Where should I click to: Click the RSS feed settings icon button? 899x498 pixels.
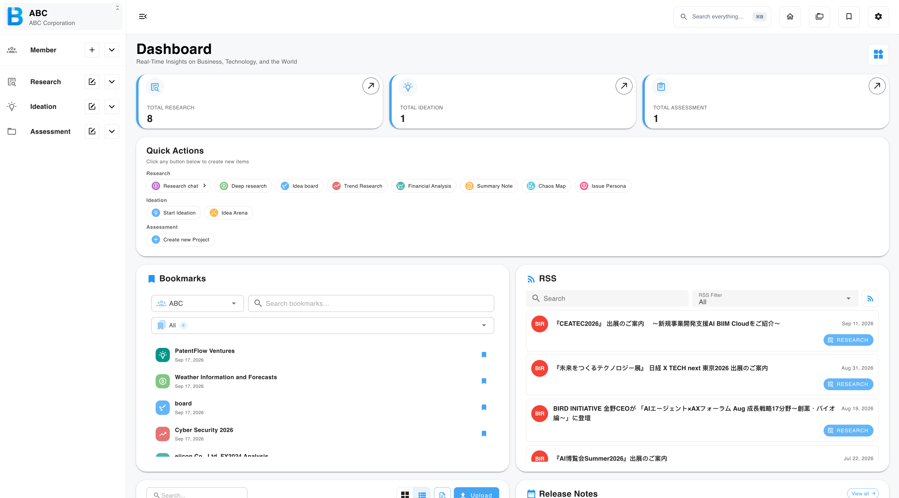click(x=870, y=298)
